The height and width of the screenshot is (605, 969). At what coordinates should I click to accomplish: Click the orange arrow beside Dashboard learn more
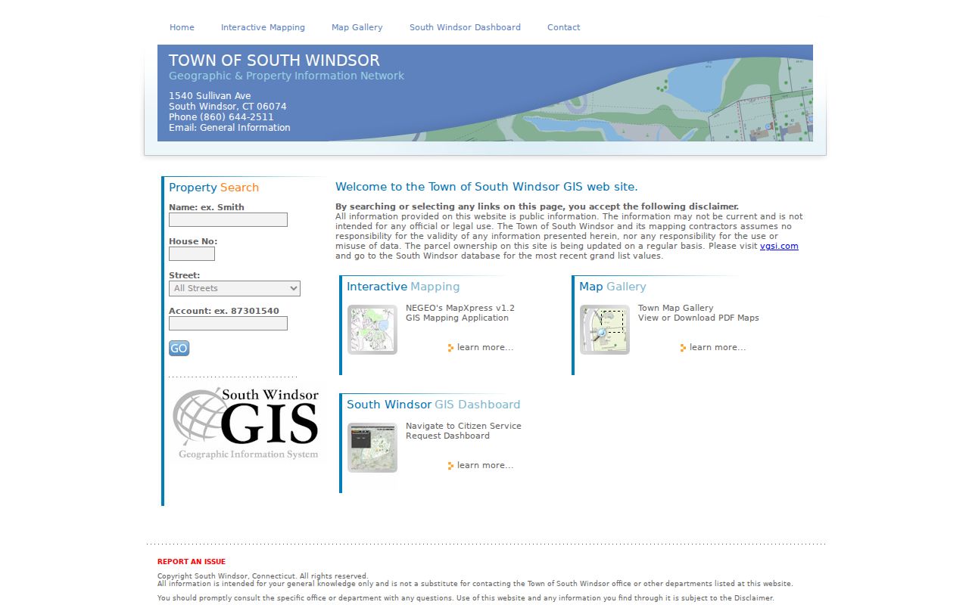coord(450,466)
